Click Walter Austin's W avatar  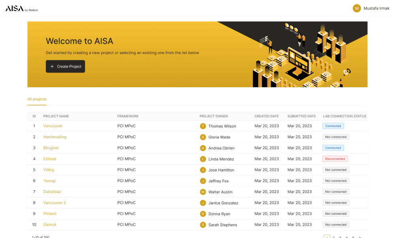coord(203,192)
